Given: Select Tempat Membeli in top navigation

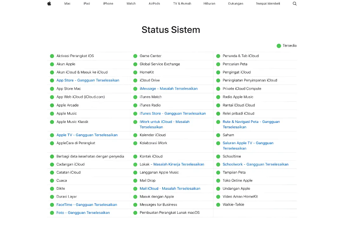Looking at the screenshot, I should point(268,3).
